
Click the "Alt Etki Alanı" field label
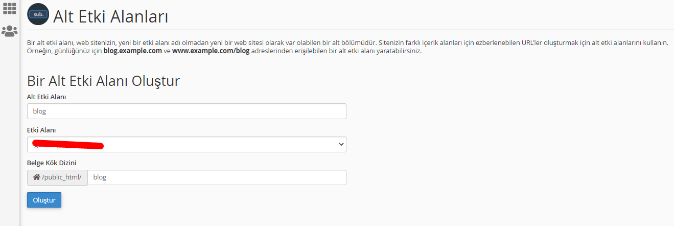point(47,97)
